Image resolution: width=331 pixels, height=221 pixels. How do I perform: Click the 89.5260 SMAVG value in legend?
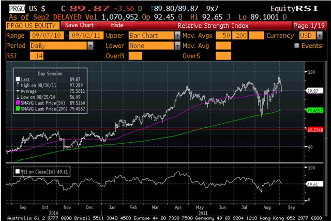coord(77,103)
